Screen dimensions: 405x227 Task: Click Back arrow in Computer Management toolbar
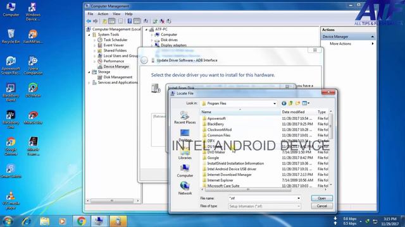(89, 21)
